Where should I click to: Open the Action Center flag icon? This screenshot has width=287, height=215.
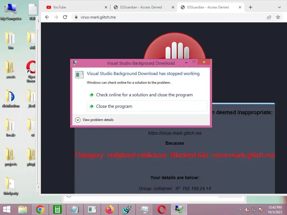click(x=261, y=210)
